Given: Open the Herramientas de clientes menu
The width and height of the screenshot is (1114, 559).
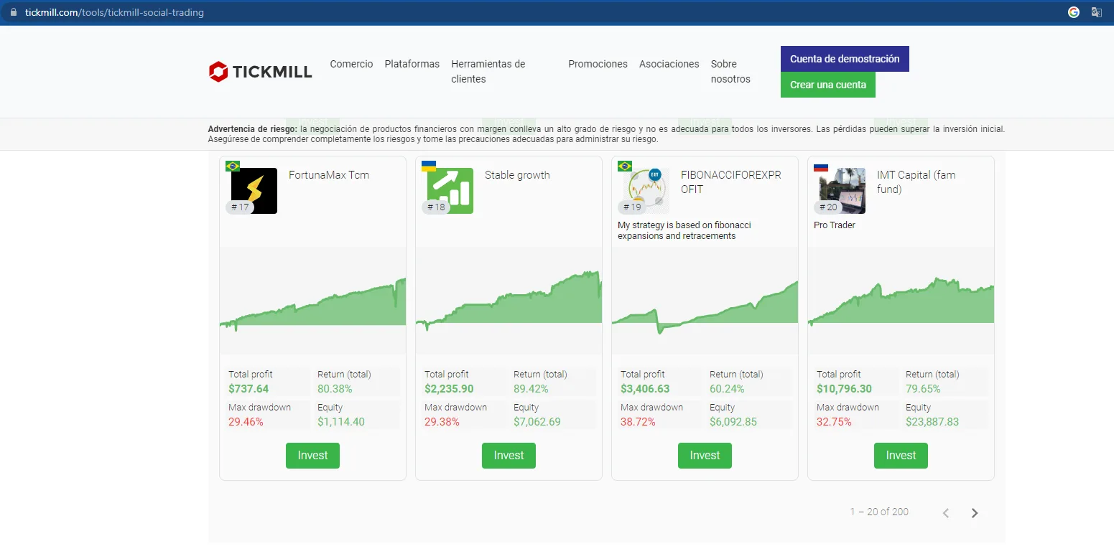Looking at the screenshot, I should click(488, 71).
